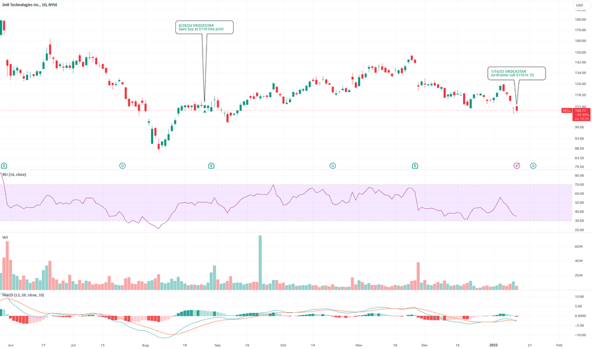Click the -10.00 MACD axis label
The image size is (592, 349).
click(x=579, y=335)
